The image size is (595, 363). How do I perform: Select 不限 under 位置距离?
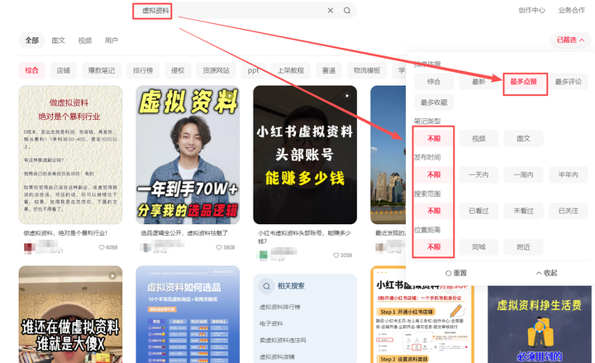tap(434, 247)
